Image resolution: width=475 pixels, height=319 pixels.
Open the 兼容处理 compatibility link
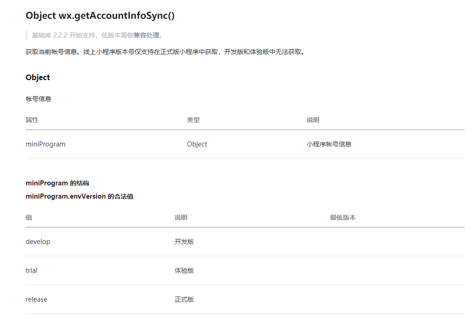(x=146, y=35)
